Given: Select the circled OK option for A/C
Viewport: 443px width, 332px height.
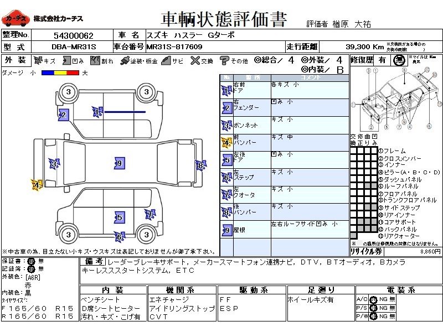Looking at the screenshot, I should tap(373, 299).
